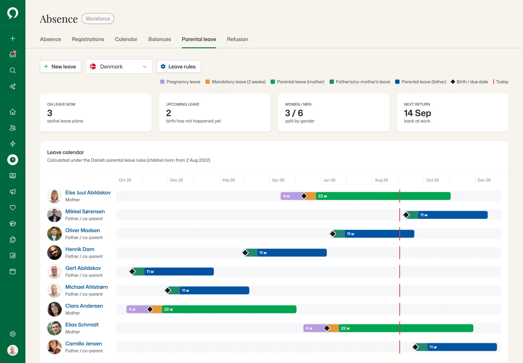
Task: Go to the Refusion tab
Action: tap(238, 39)
